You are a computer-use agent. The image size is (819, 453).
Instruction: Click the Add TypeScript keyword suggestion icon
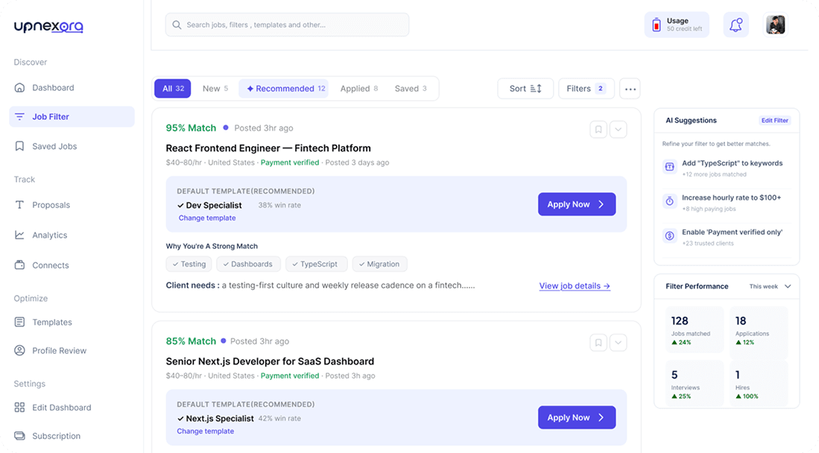670,167
